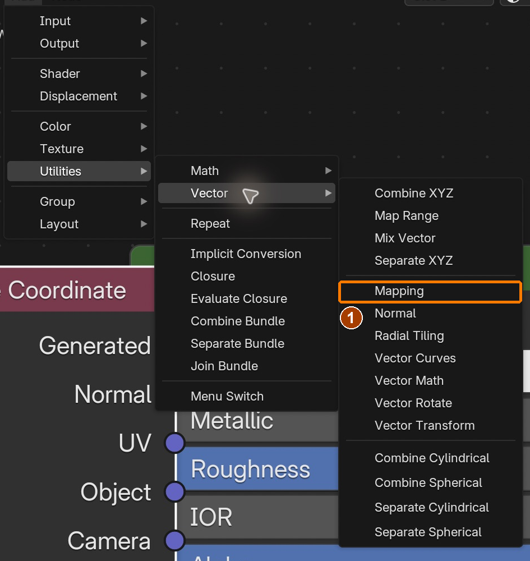Image resolution: width=530 pixels, height=561 pixels.
Task: Add a Repeat zone
Action: tap(247, 224)
